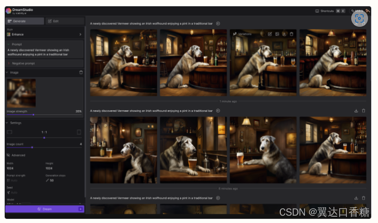Image resolution: width=378 pixels, height=223 pixels.
Task: Click the sidebar vertical scrollbar
Action: [x=85, y=112]
